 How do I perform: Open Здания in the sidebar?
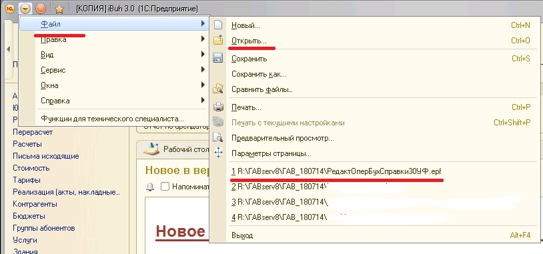[25, 251]
